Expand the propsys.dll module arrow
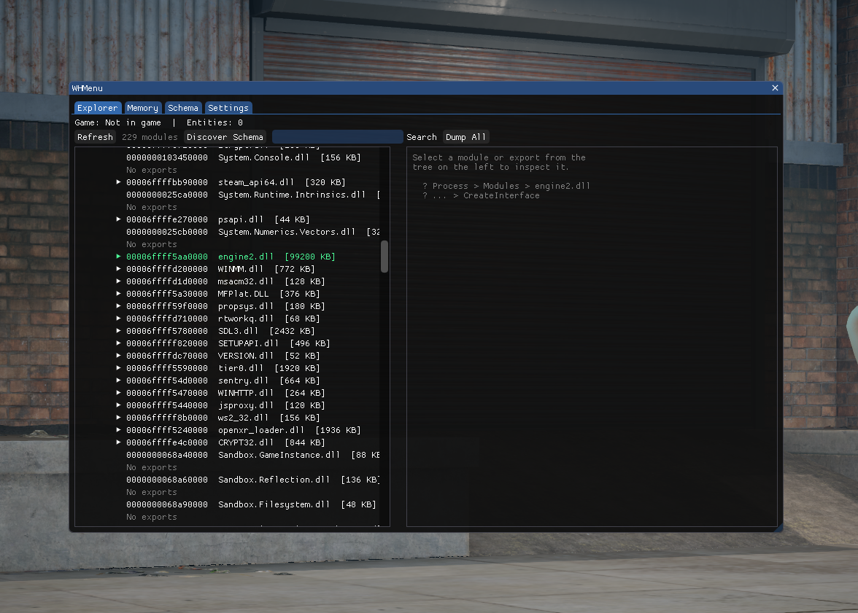 (x=119, y=306)
